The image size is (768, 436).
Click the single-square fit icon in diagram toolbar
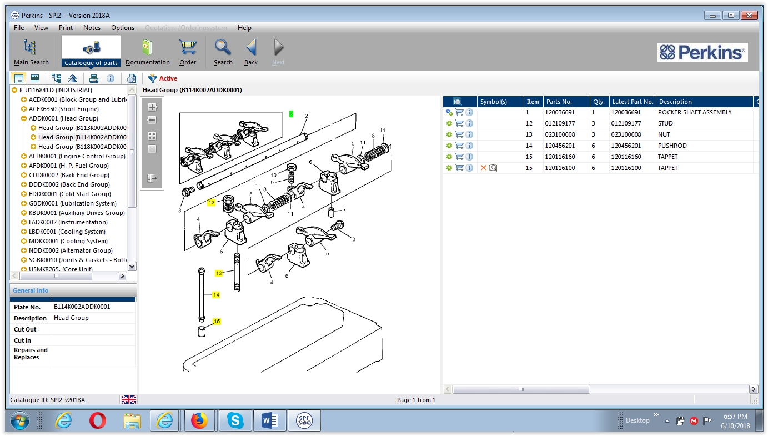[152, 149]
